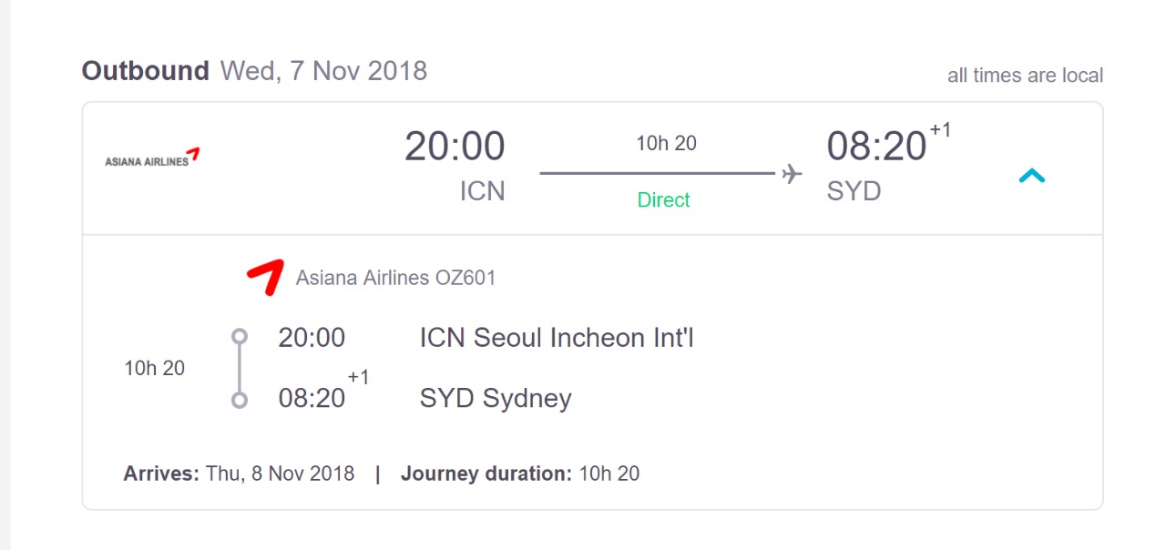Click the red Asiana wing icon

pos(266,277)
